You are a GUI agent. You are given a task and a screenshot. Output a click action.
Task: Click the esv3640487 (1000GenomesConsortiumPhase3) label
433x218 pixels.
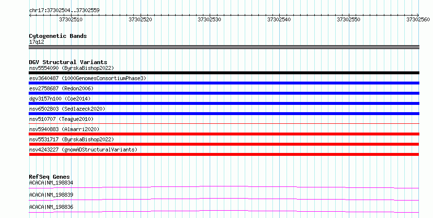coord(88,78)
